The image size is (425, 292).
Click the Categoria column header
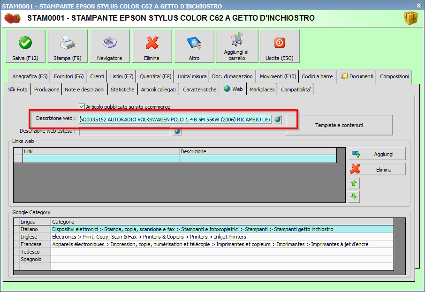[222, 222]
